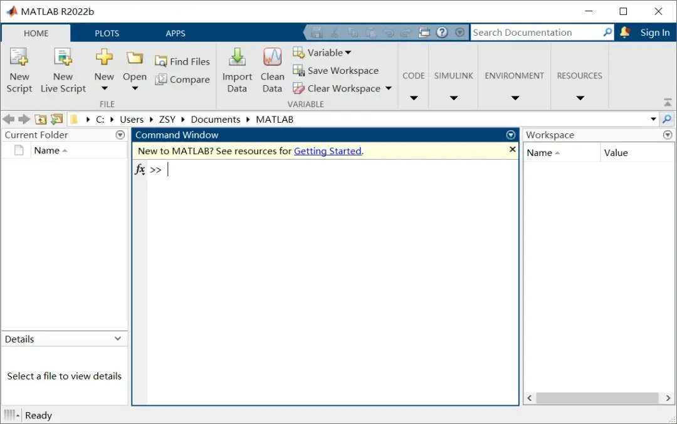Open Command Window actions menu
The image size is (677, 424).
click(511, 135)
